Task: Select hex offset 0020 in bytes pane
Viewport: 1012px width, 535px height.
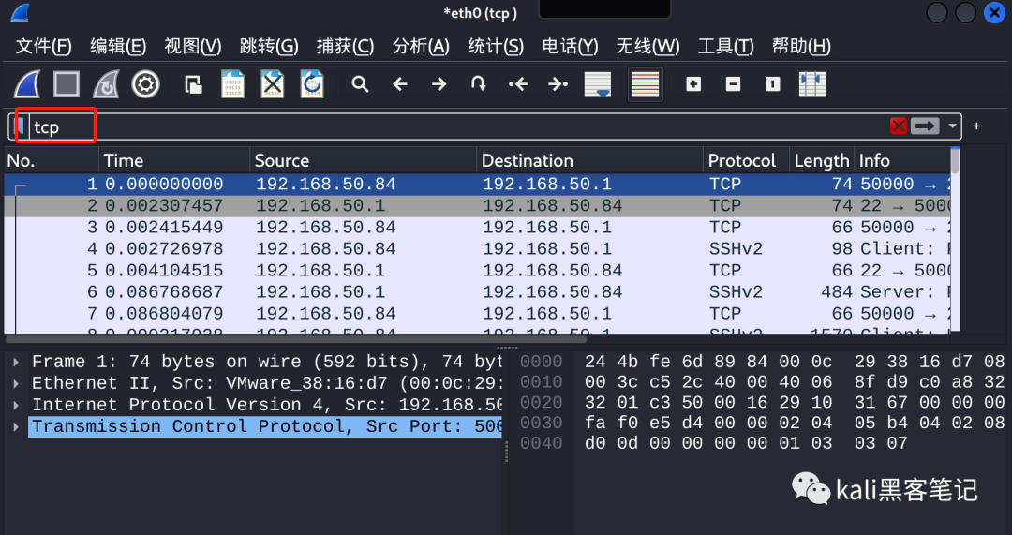Action: point(541,403)
